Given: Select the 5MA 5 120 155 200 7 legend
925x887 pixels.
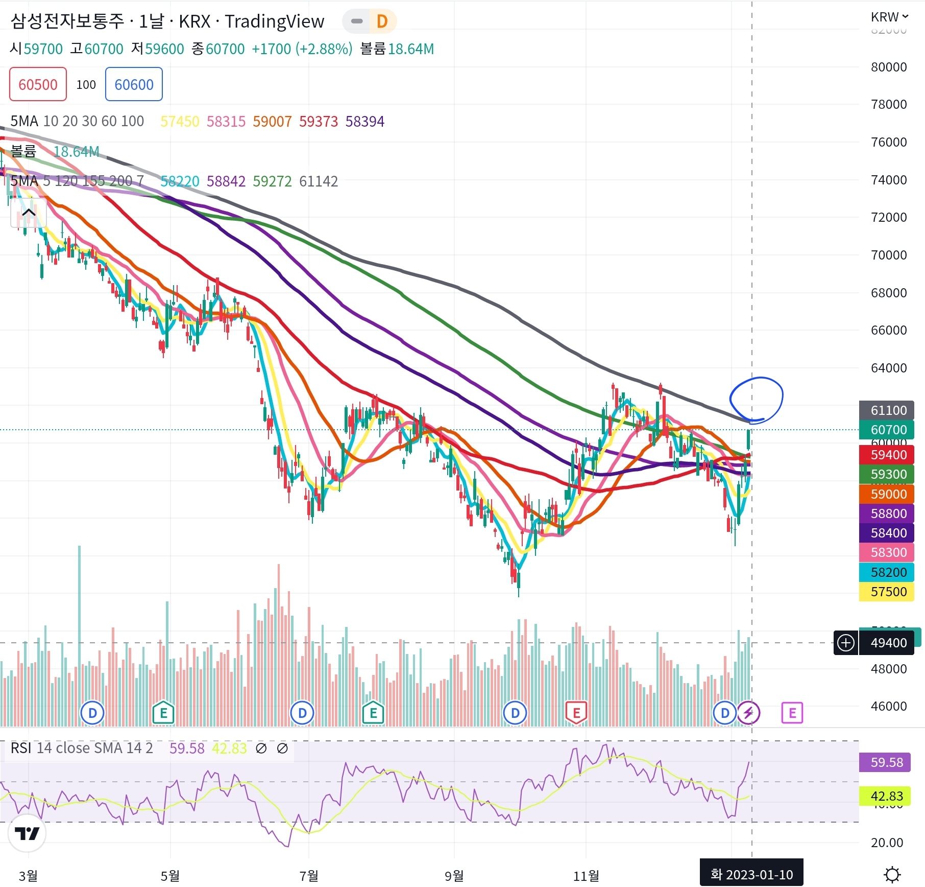Looking at the screenshot, I should click(77, 181).
